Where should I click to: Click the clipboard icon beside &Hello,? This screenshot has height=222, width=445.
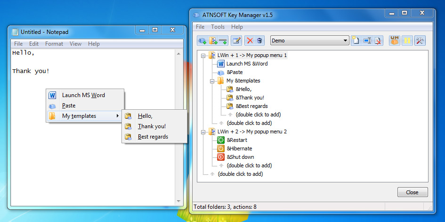[x=230, y=89]
